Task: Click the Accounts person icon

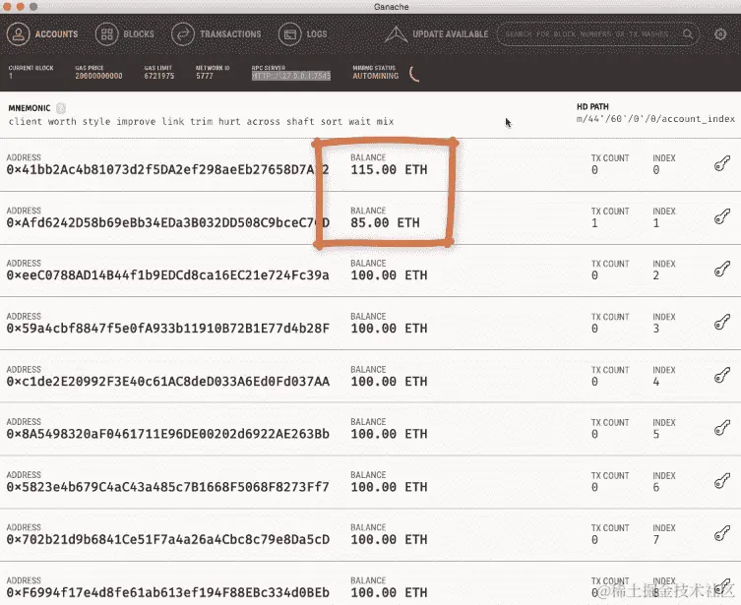Action: (19, 34)
